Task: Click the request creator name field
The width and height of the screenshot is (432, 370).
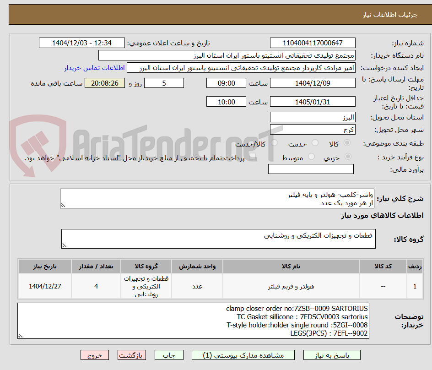Action: 241,68
